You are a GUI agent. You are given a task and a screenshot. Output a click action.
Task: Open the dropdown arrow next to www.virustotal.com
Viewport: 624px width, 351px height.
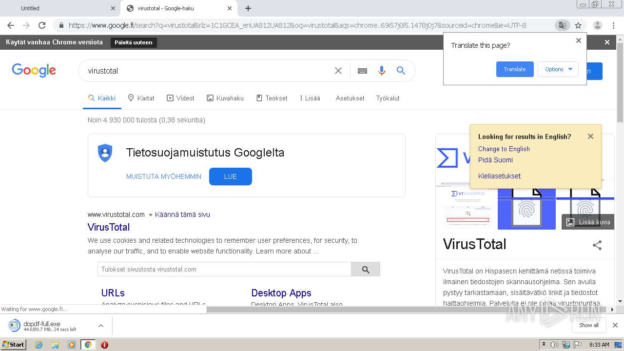tap(150, 215)
